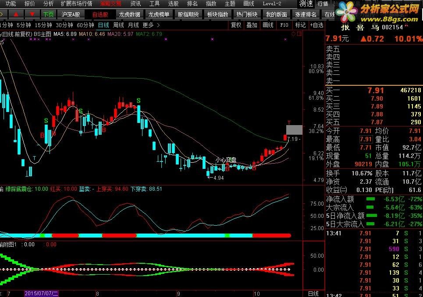
Task: Click the 小心变盘 chart annotation
Action: click(226, 160)
